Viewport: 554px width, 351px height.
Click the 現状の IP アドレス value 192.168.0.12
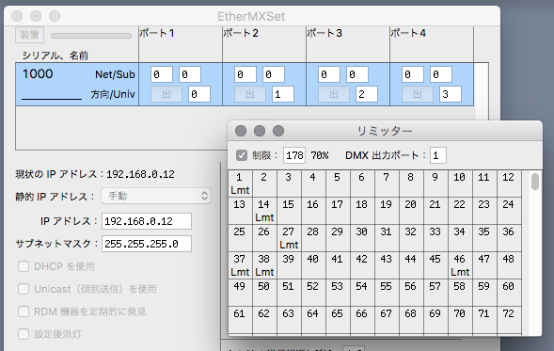pos(141,174)
